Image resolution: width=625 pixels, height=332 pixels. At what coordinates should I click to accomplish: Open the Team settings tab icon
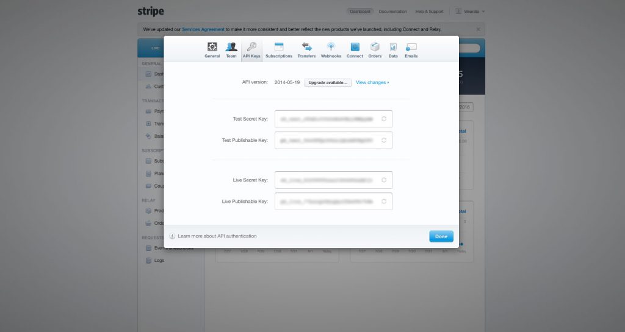tap(231, 47)
